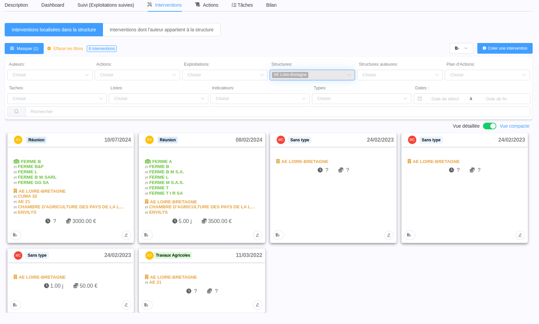Click Créer une intervention button

click(505, 48)
